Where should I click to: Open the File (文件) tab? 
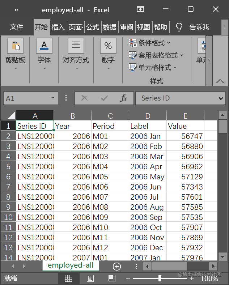(x=17, y=27)
